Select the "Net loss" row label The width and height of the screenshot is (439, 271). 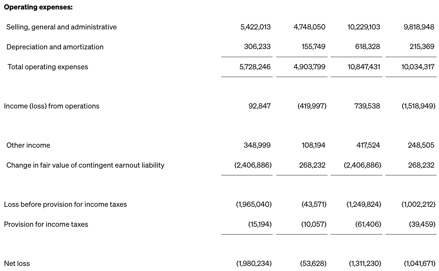tap(17, 264)
